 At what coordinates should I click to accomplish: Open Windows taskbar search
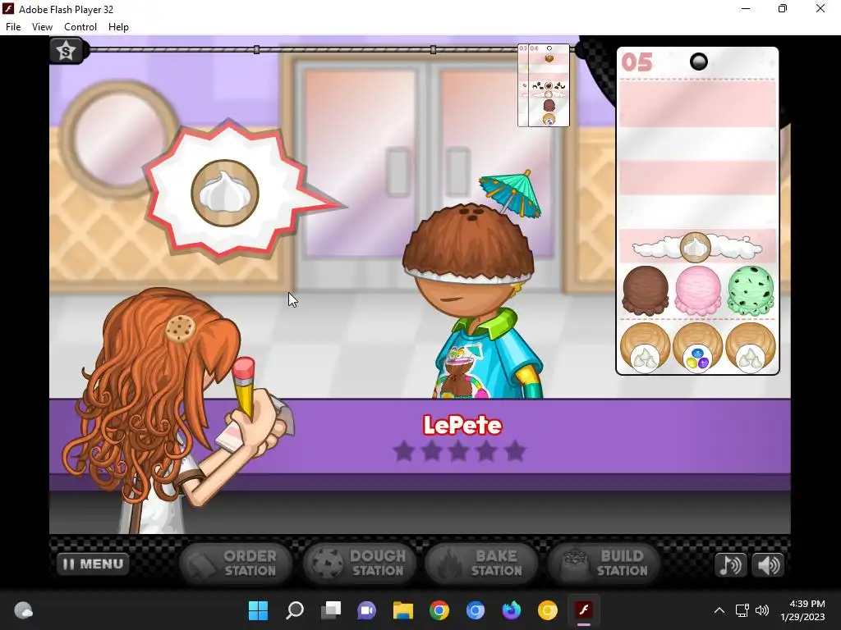click(295, 610)
